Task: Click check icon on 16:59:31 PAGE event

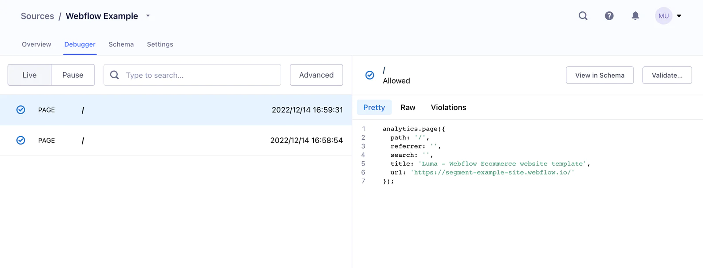Action: click(21, 110)
